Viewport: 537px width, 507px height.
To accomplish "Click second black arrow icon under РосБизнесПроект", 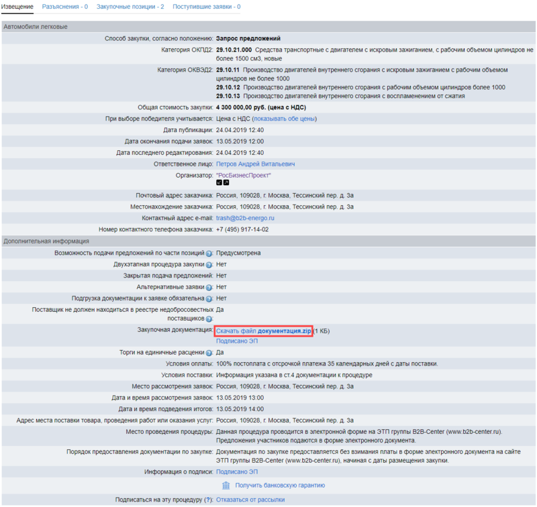I will (x=226, y=182).
